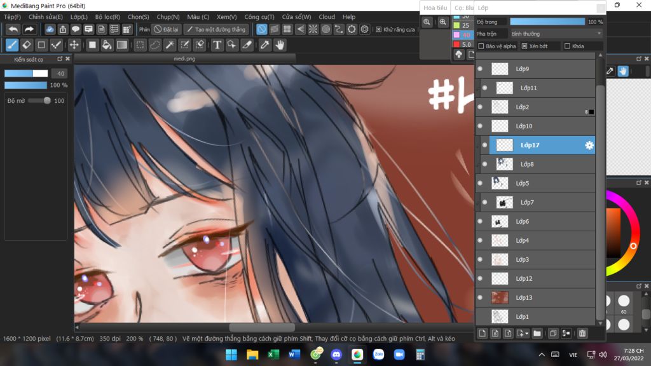Viewport: 651px width, 366px height.
Task: Select the Gradient tool
Action: pos(121,45)
